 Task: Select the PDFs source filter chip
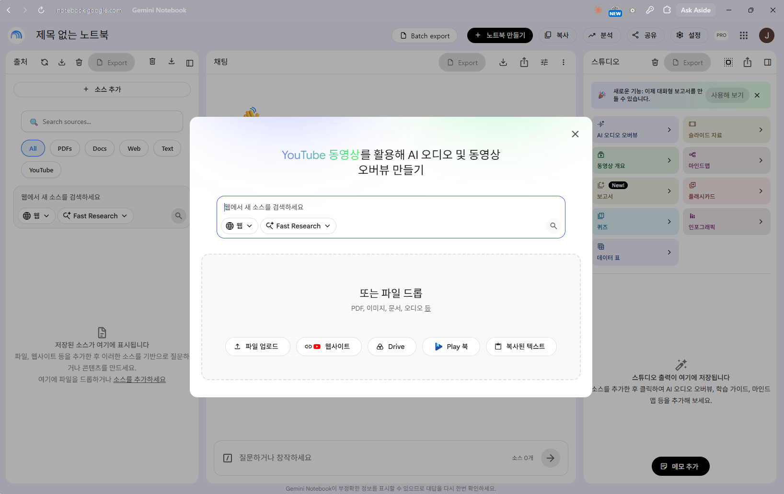click(x=65, y=148)
